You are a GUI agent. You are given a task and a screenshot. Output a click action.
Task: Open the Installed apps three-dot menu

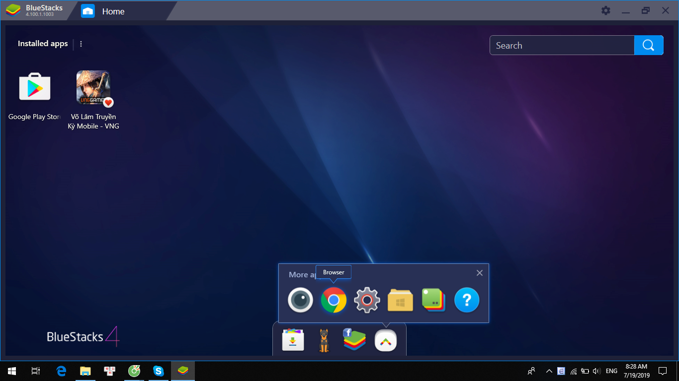[x=81, y=44]
